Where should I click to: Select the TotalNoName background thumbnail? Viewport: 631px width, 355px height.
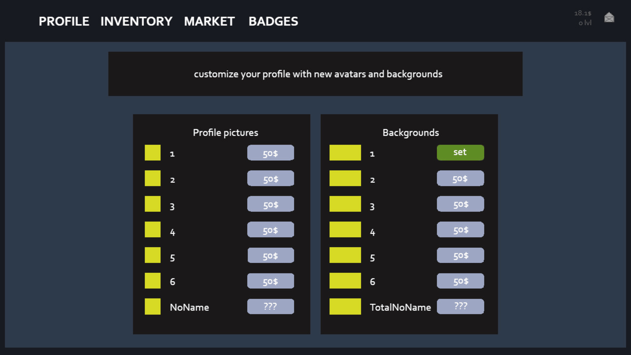coord(345,306)
